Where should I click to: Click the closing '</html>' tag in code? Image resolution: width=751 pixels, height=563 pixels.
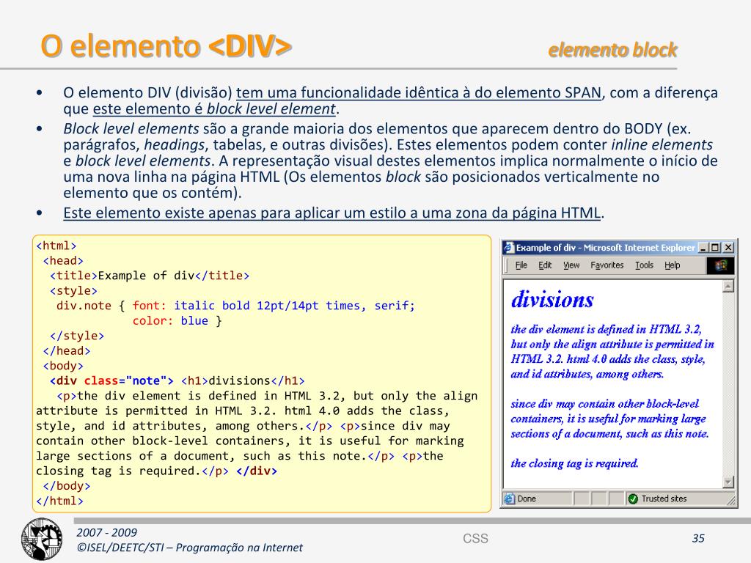(60, 501)
